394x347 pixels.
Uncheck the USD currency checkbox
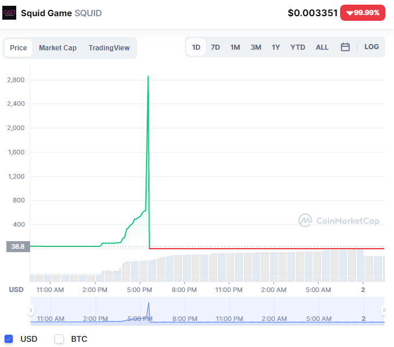pos(9,339)
